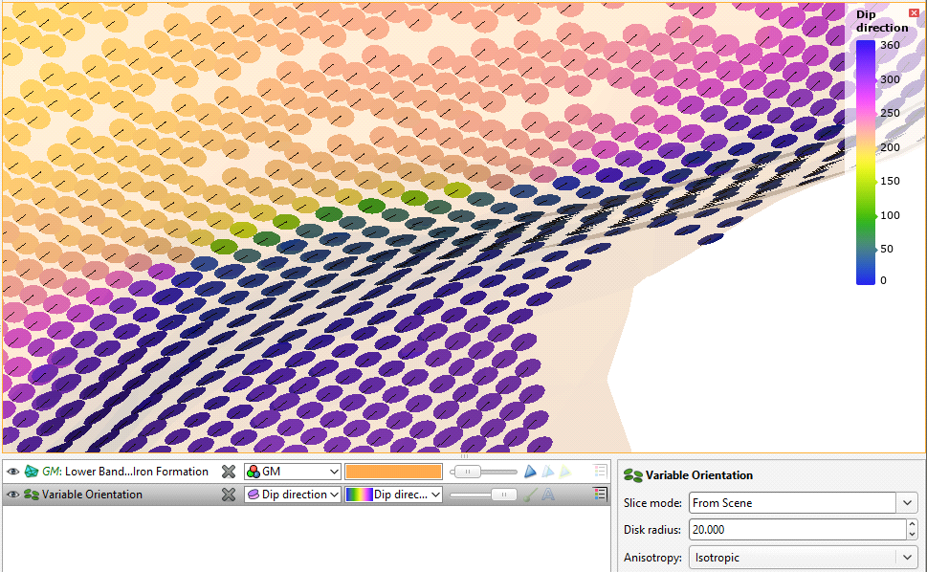Toggle text labels icon for Variable Orientation

click(548, 495)
